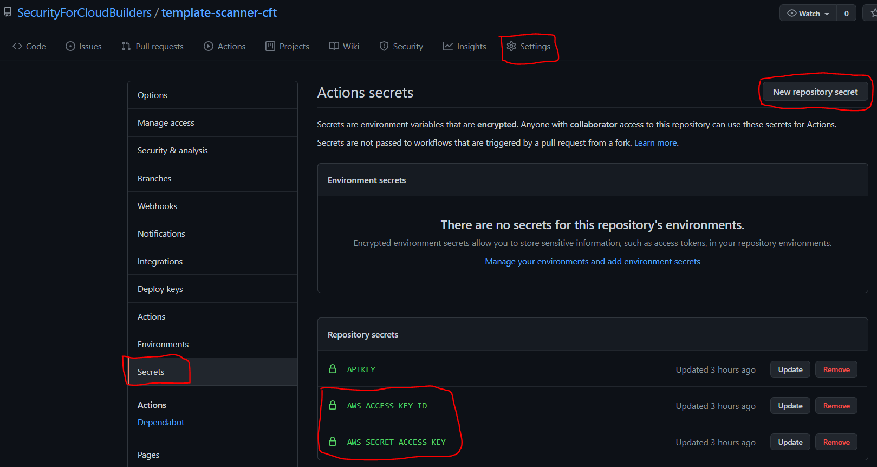Image resolution: width=877 pixels, height=467 pixels.
Task: Click the lock icon next to AWS_SECRET_ACCESS_KEY
Action: tap(333, 442)
